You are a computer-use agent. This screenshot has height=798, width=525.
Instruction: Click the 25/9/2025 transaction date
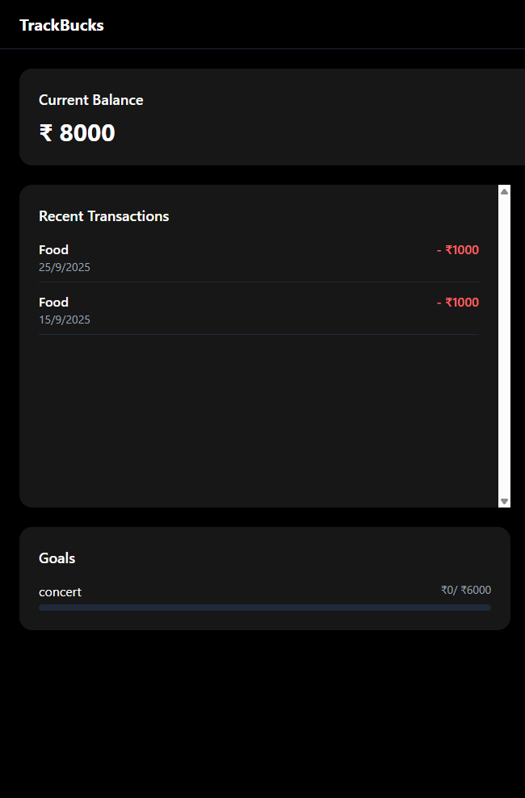click(x=65, y=267)
